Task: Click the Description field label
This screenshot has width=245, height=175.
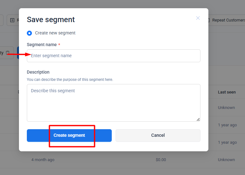Action: (38, 72)
